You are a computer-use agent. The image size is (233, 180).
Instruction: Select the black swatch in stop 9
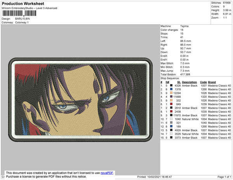pos(171,115)
